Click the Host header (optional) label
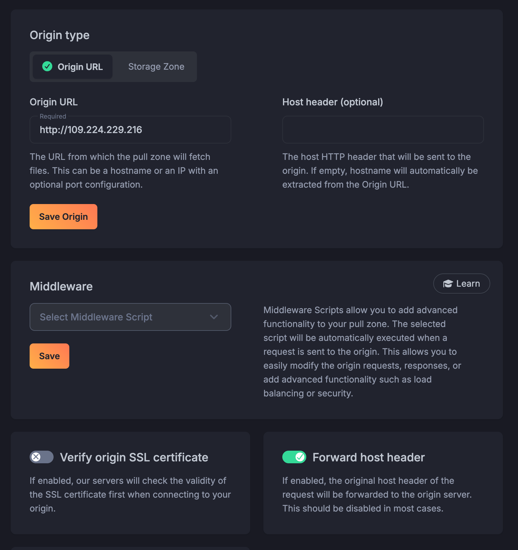The width and height of the screenshot is (518, 550). [x=332, y=102]
